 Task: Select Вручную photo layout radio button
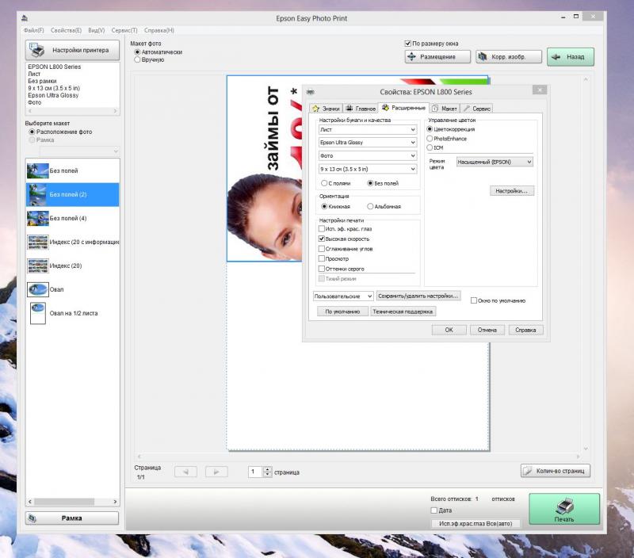point(137,60)
